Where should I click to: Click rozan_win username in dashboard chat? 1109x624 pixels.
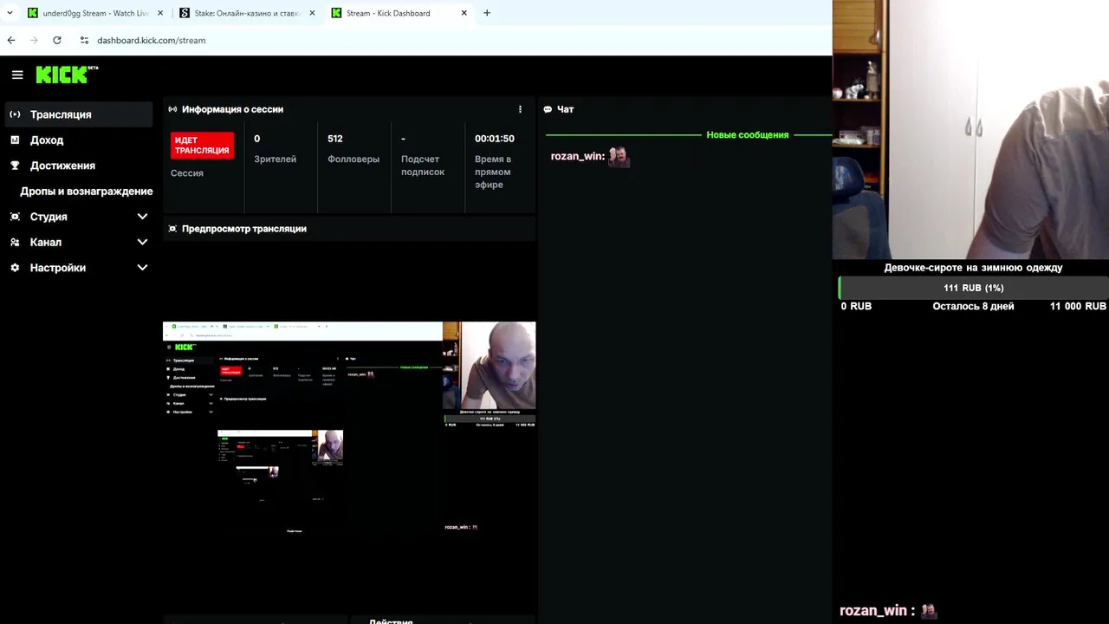pos(577,156)
